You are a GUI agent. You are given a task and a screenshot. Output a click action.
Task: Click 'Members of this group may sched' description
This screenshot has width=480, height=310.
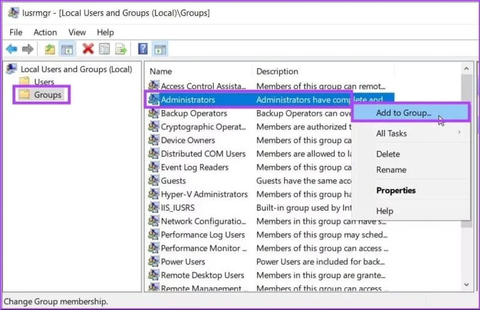click(322, 235)
